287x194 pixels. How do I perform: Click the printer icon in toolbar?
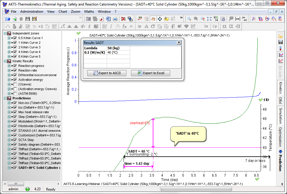115,19
